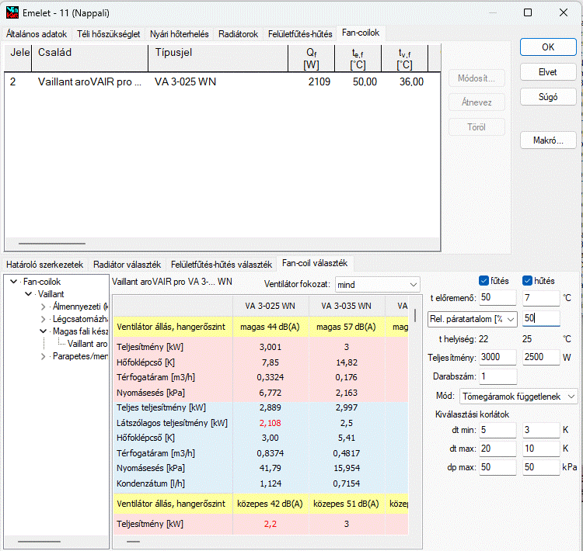Collapse the Vaillant tree node

[28, 294]
